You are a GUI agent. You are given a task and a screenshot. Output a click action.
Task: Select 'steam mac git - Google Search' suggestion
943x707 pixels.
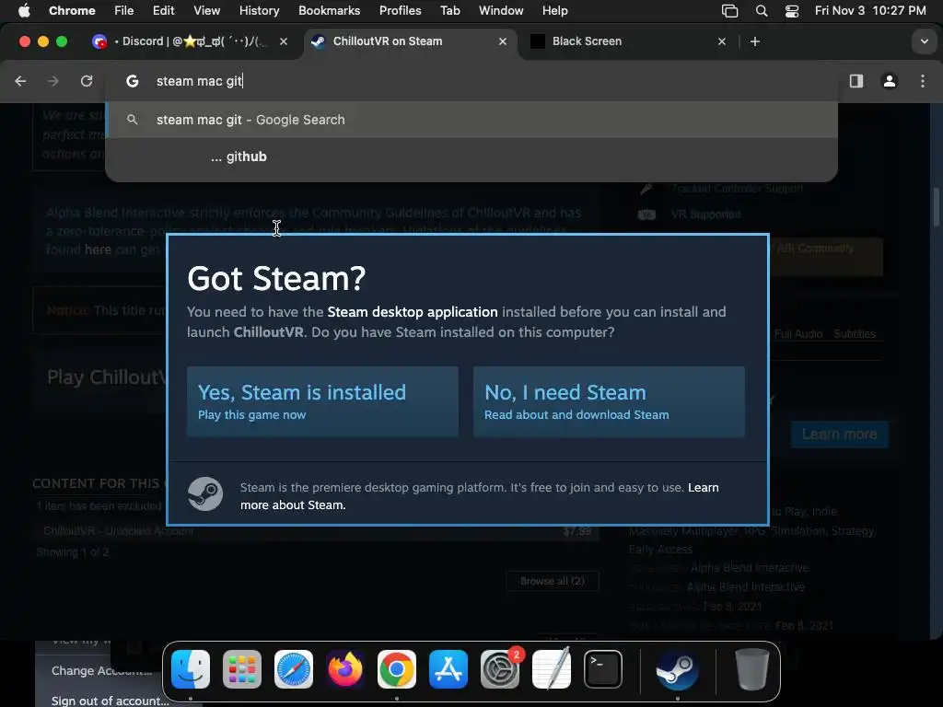pyautogui.click(x=471, y=120)
